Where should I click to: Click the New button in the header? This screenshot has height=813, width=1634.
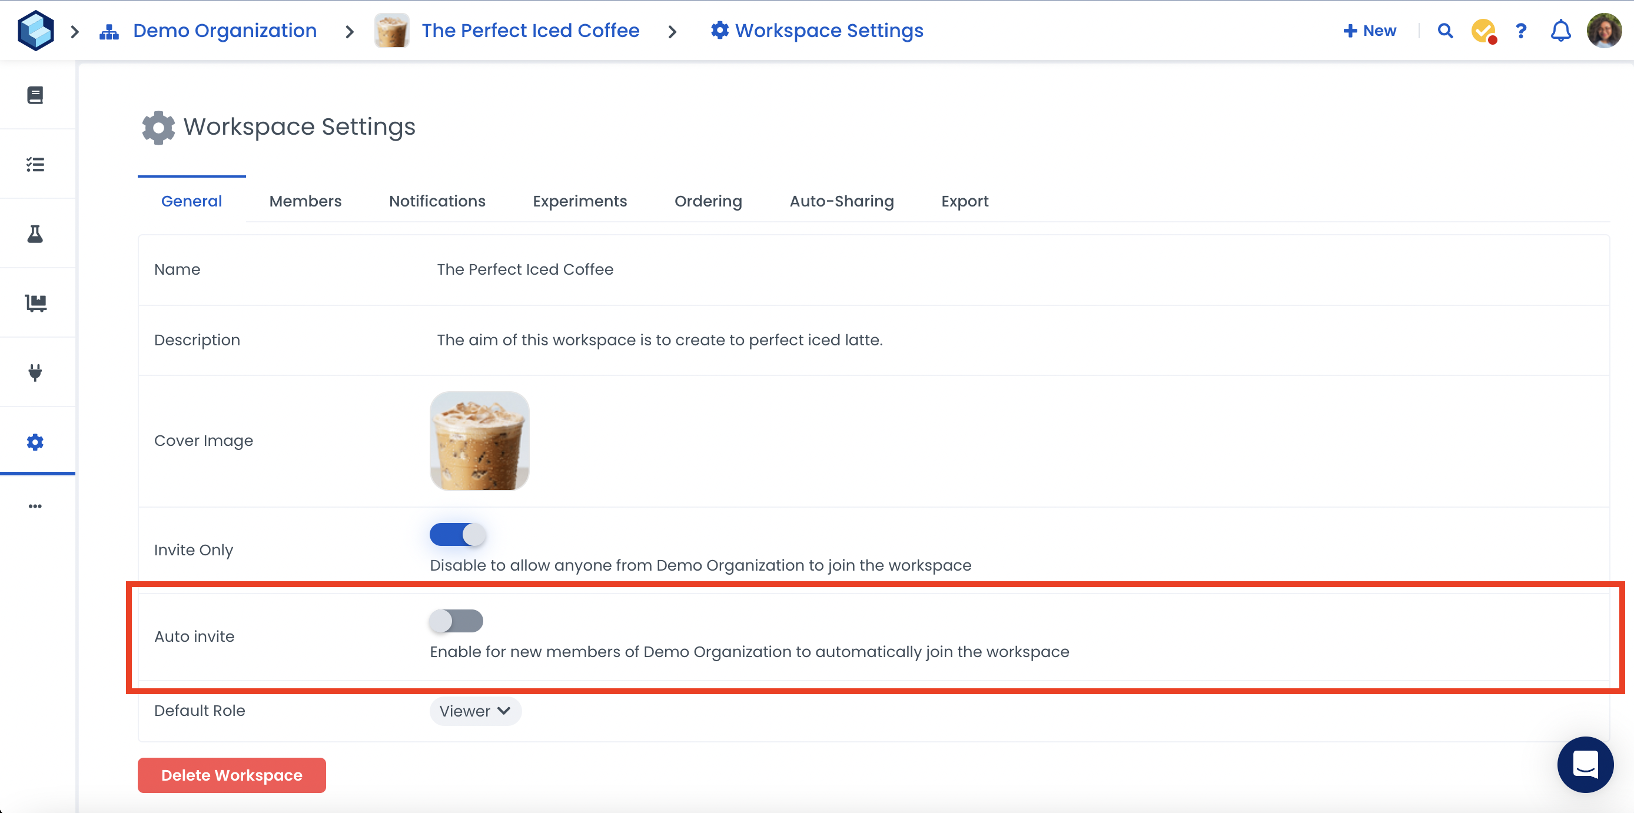point(1370,31)
